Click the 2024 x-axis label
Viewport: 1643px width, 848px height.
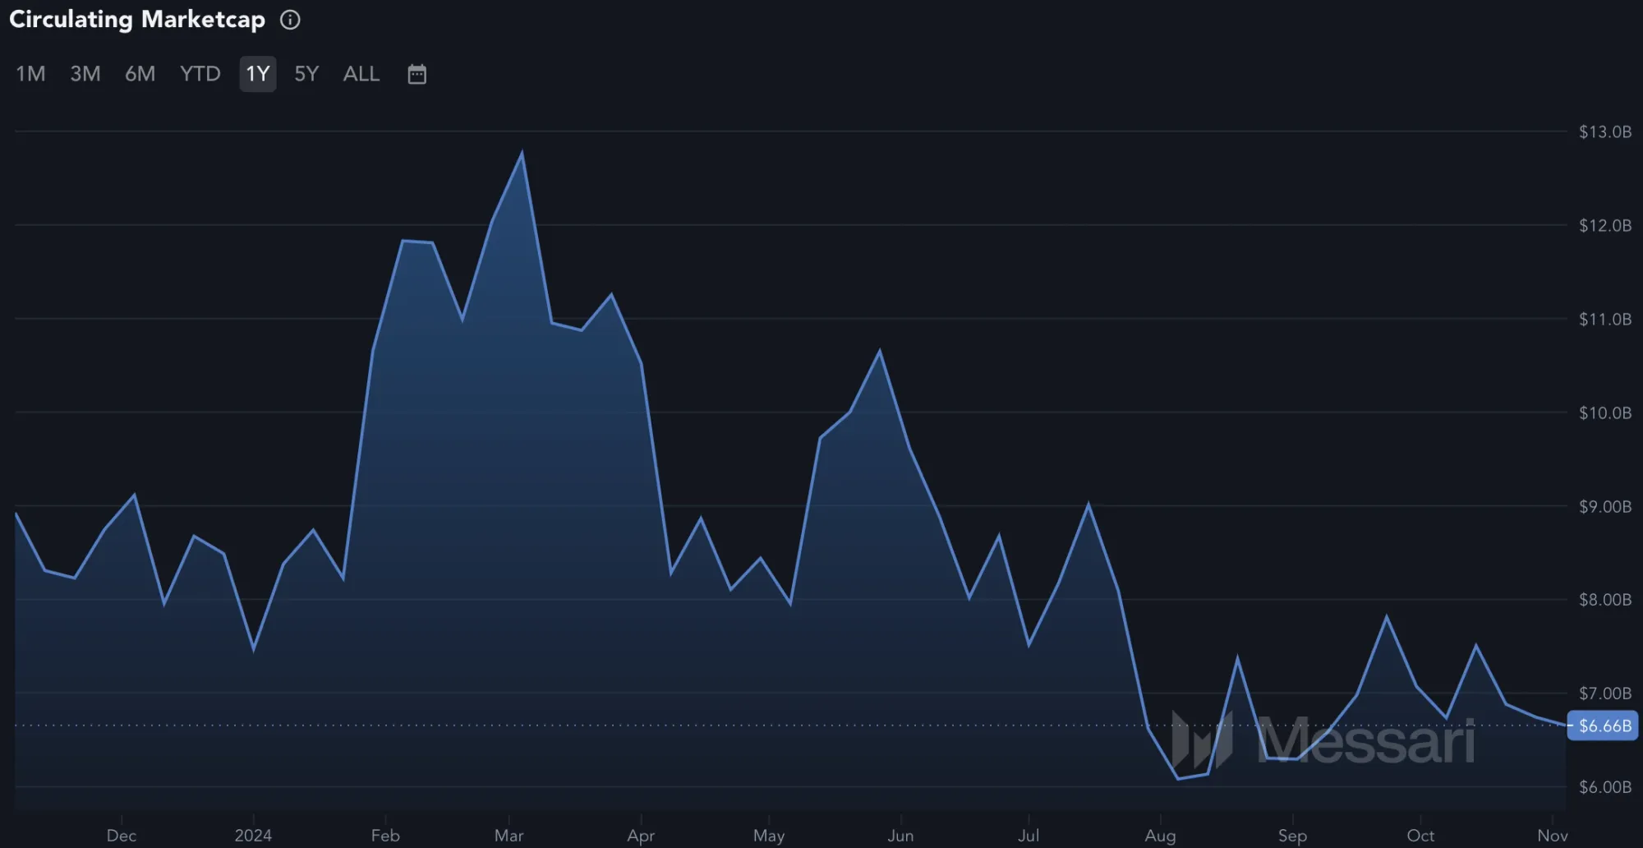pos(253,836)
